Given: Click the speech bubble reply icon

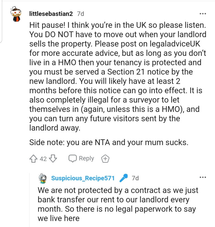Looking at the screenshot, I should click(72, 159).
